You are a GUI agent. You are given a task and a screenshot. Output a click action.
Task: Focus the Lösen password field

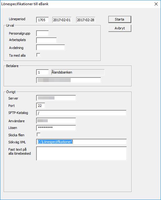click(x=56, y=128)
